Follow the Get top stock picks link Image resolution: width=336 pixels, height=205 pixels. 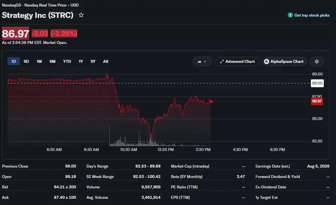click(312, 15)
